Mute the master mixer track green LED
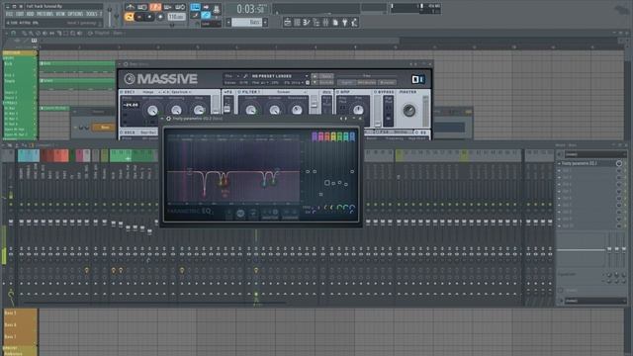 pyautogui.click(x=11, y=205)
